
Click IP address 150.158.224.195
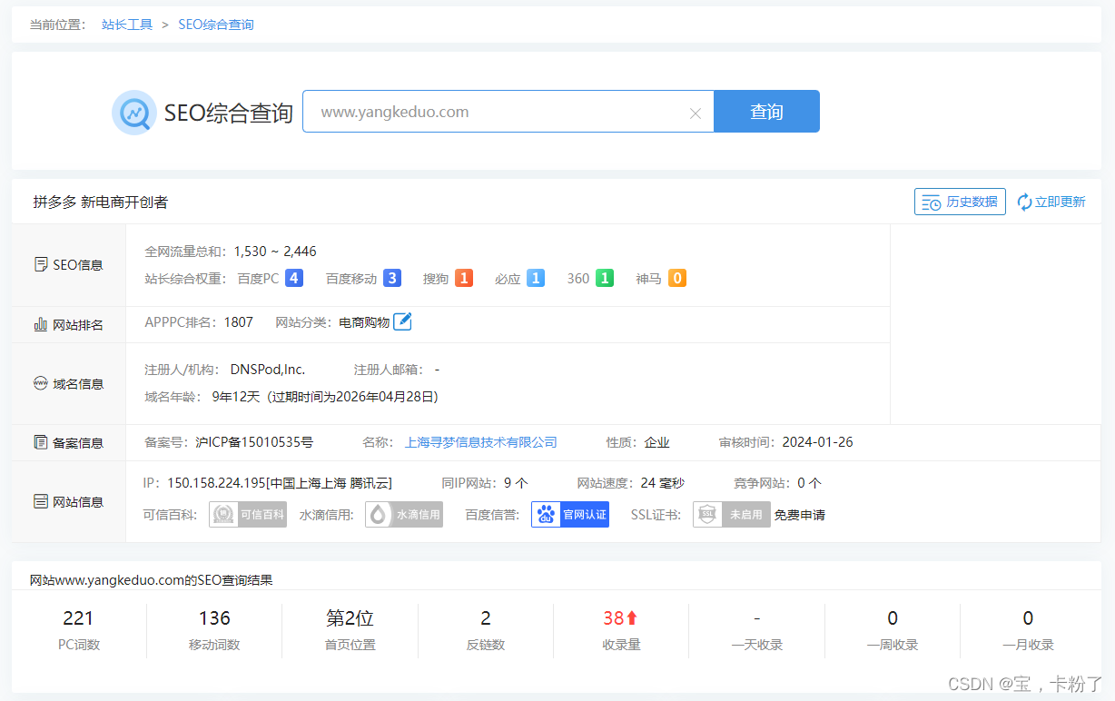[217, 483]
